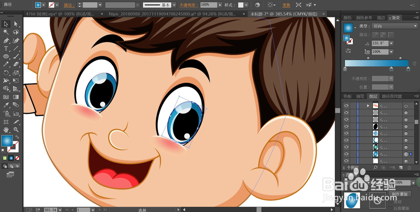420x212 pixels.
Task: Select the Pen tool
Action: (6, 40)
